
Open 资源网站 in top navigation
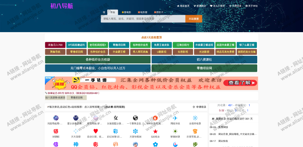(x=200, y=6)
